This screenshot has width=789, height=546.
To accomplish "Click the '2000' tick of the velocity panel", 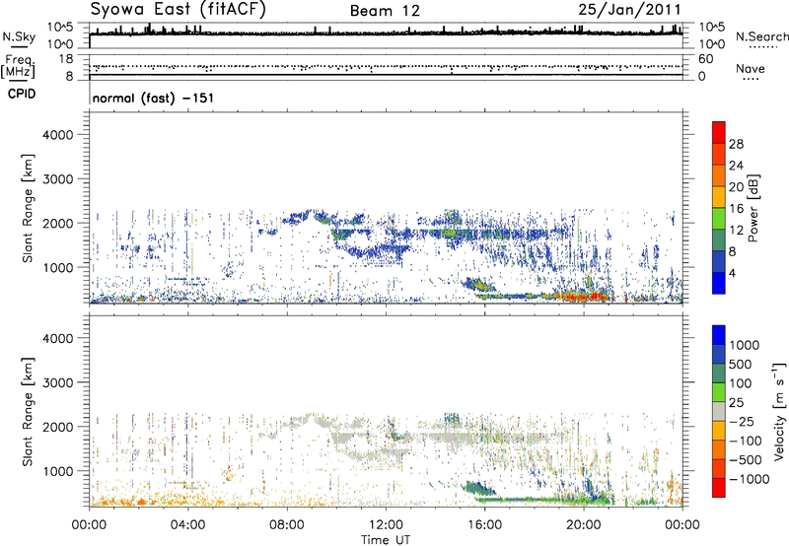I will click(x=58, y=427).
